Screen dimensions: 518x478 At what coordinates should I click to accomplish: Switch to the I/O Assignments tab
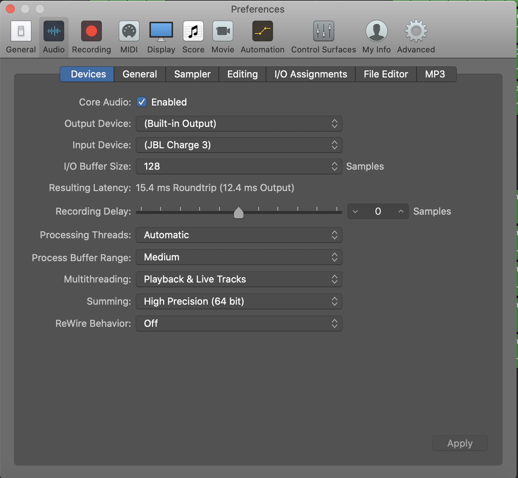[311, 74]
